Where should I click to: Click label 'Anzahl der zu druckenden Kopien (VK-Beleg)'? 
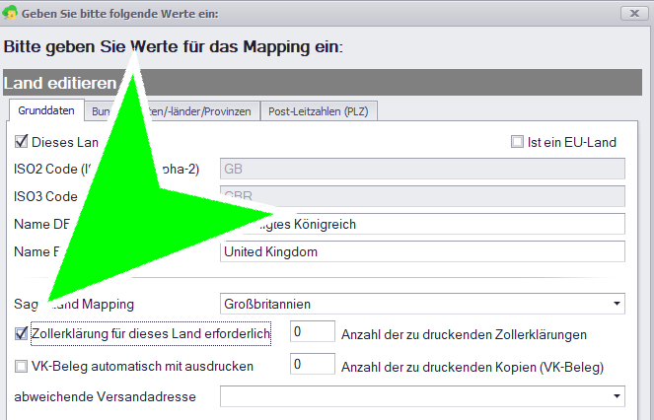pyautogui.click(x=472, y=367)
